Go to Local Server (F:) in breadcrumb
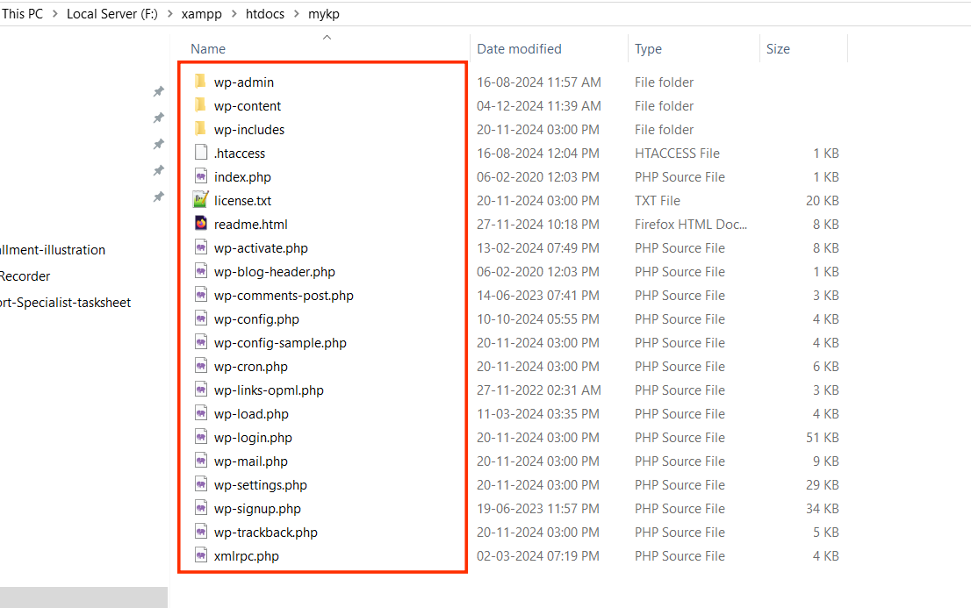971x608 pixels. point(112,14)
